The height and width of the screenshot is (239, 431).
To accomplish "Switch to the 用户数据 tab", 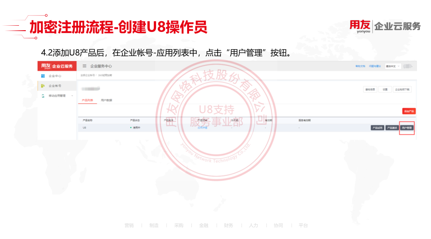I will pyautogui.click(x=106, y=100).
